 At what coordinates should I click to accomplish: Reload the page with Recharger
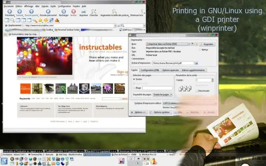64,13
